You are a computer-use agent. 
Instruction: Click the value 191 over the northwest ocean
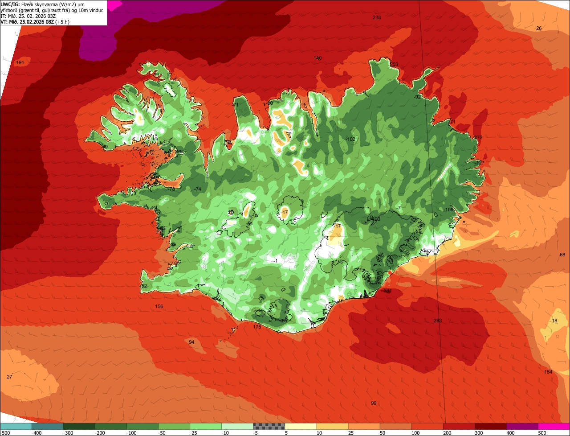(20, 62)
